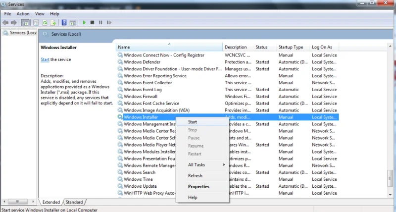Screen dimensions: 396x212
Task: Click the services list scroll up arrow
Action: point(390,47)
